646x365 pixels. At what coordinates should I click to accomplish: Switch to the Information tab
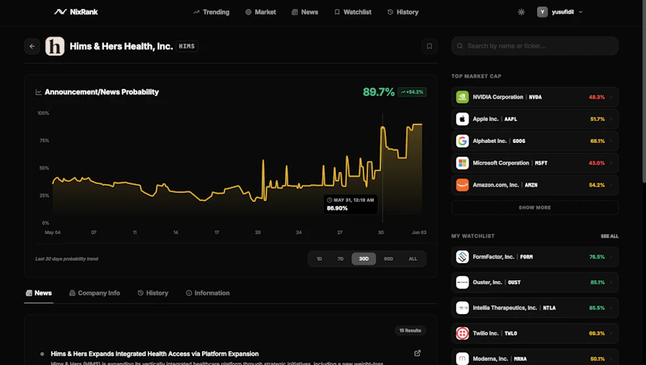click(208, 293)
